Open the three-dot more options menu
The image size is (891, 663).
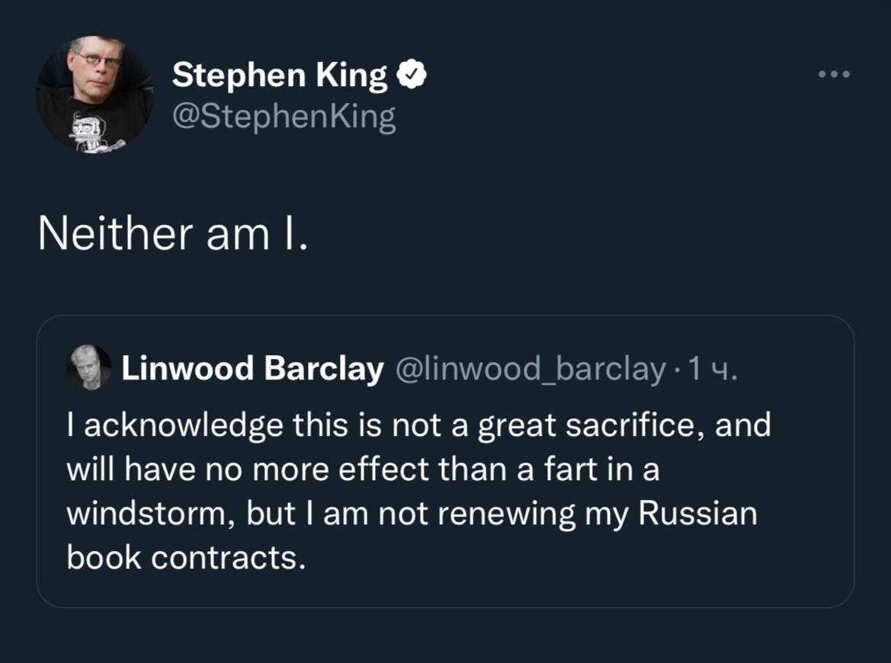(832, 75)
